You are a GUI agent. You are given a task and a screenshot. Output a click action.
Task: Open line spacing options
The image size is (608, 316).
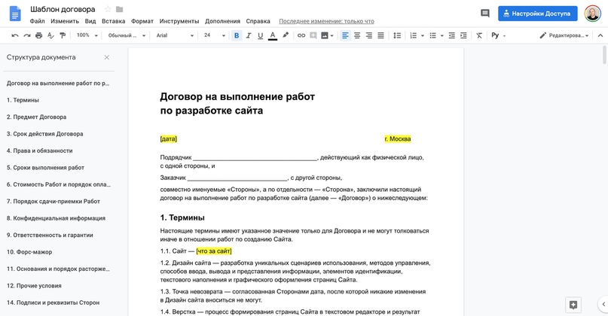pyautogui.click(x=397, y=35)
